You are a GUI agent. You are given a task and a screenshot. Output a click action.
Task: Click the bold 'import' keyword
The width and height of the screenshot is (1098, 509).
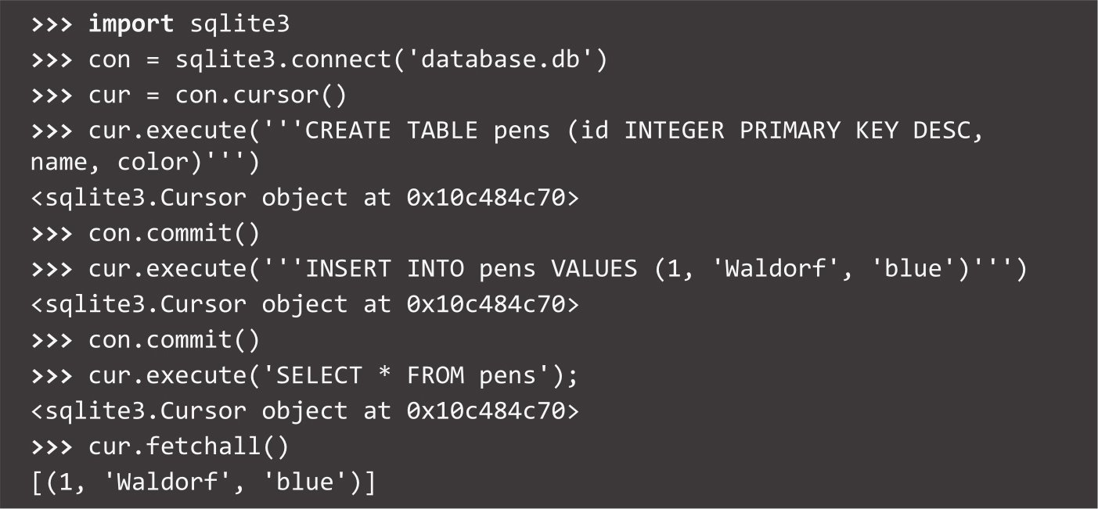click(131, 24)
